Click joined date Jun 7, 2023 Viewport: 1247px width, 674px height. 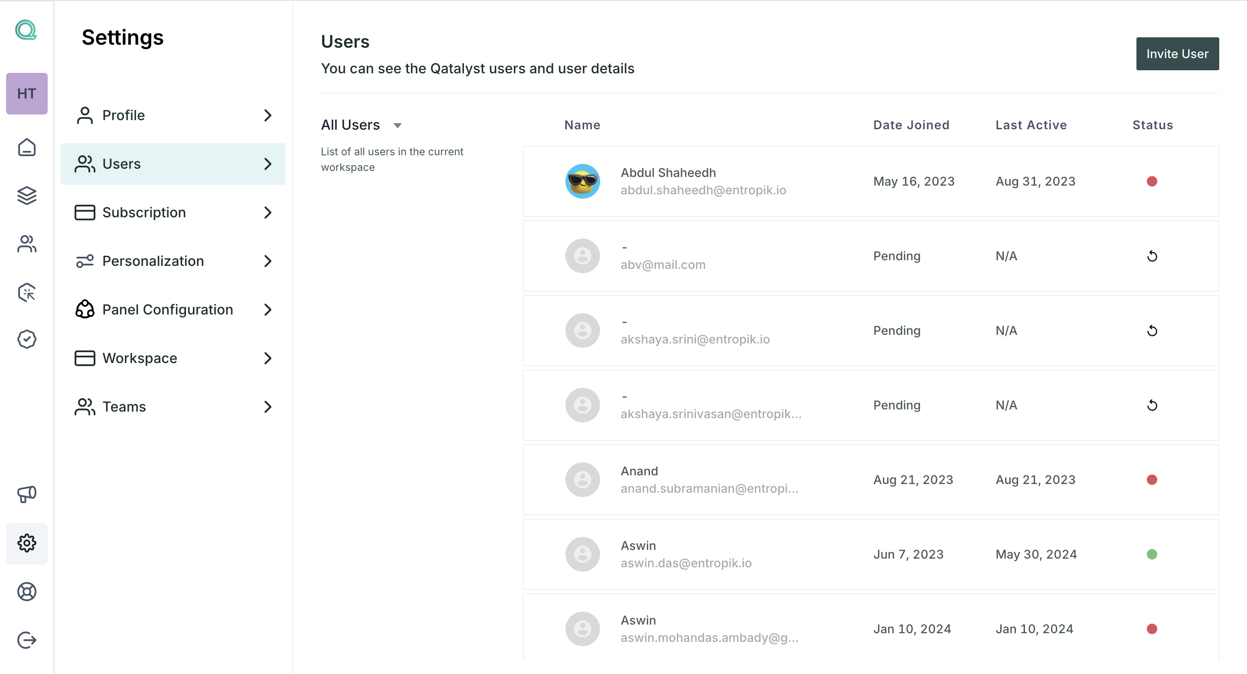(908, 554)
